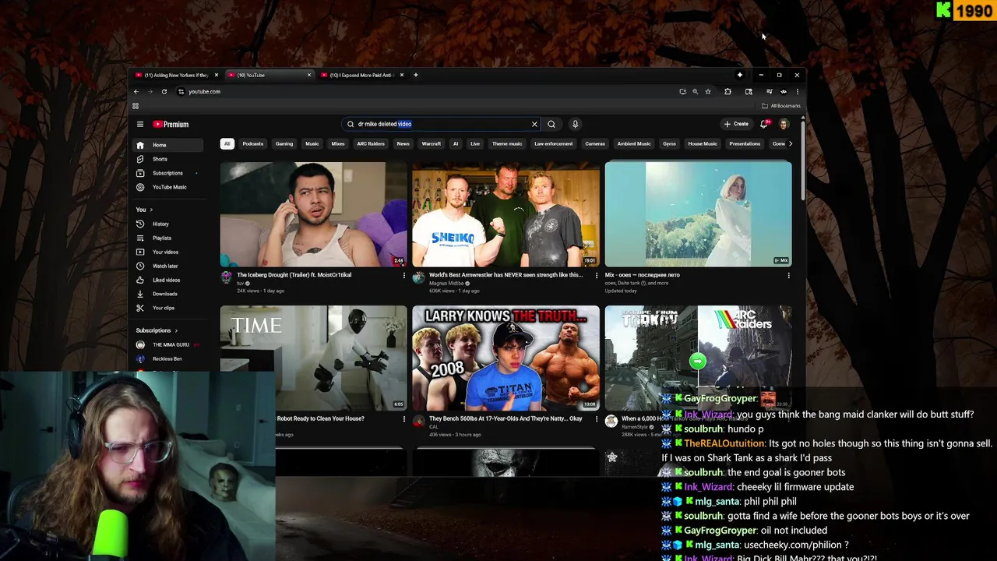Reload the YouTube page
Viewport: 997px width, 561px height.
pos(164,91)
